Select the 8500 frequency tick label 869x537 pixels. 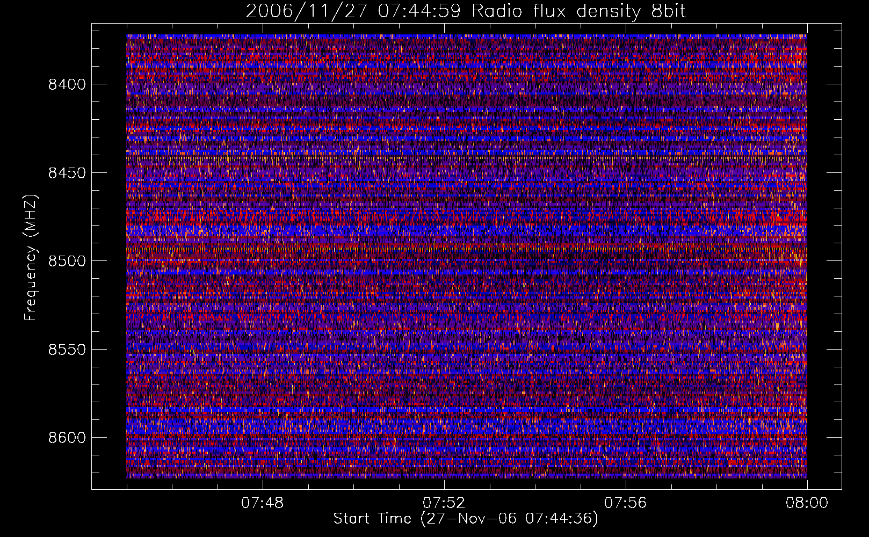[67, 261]
